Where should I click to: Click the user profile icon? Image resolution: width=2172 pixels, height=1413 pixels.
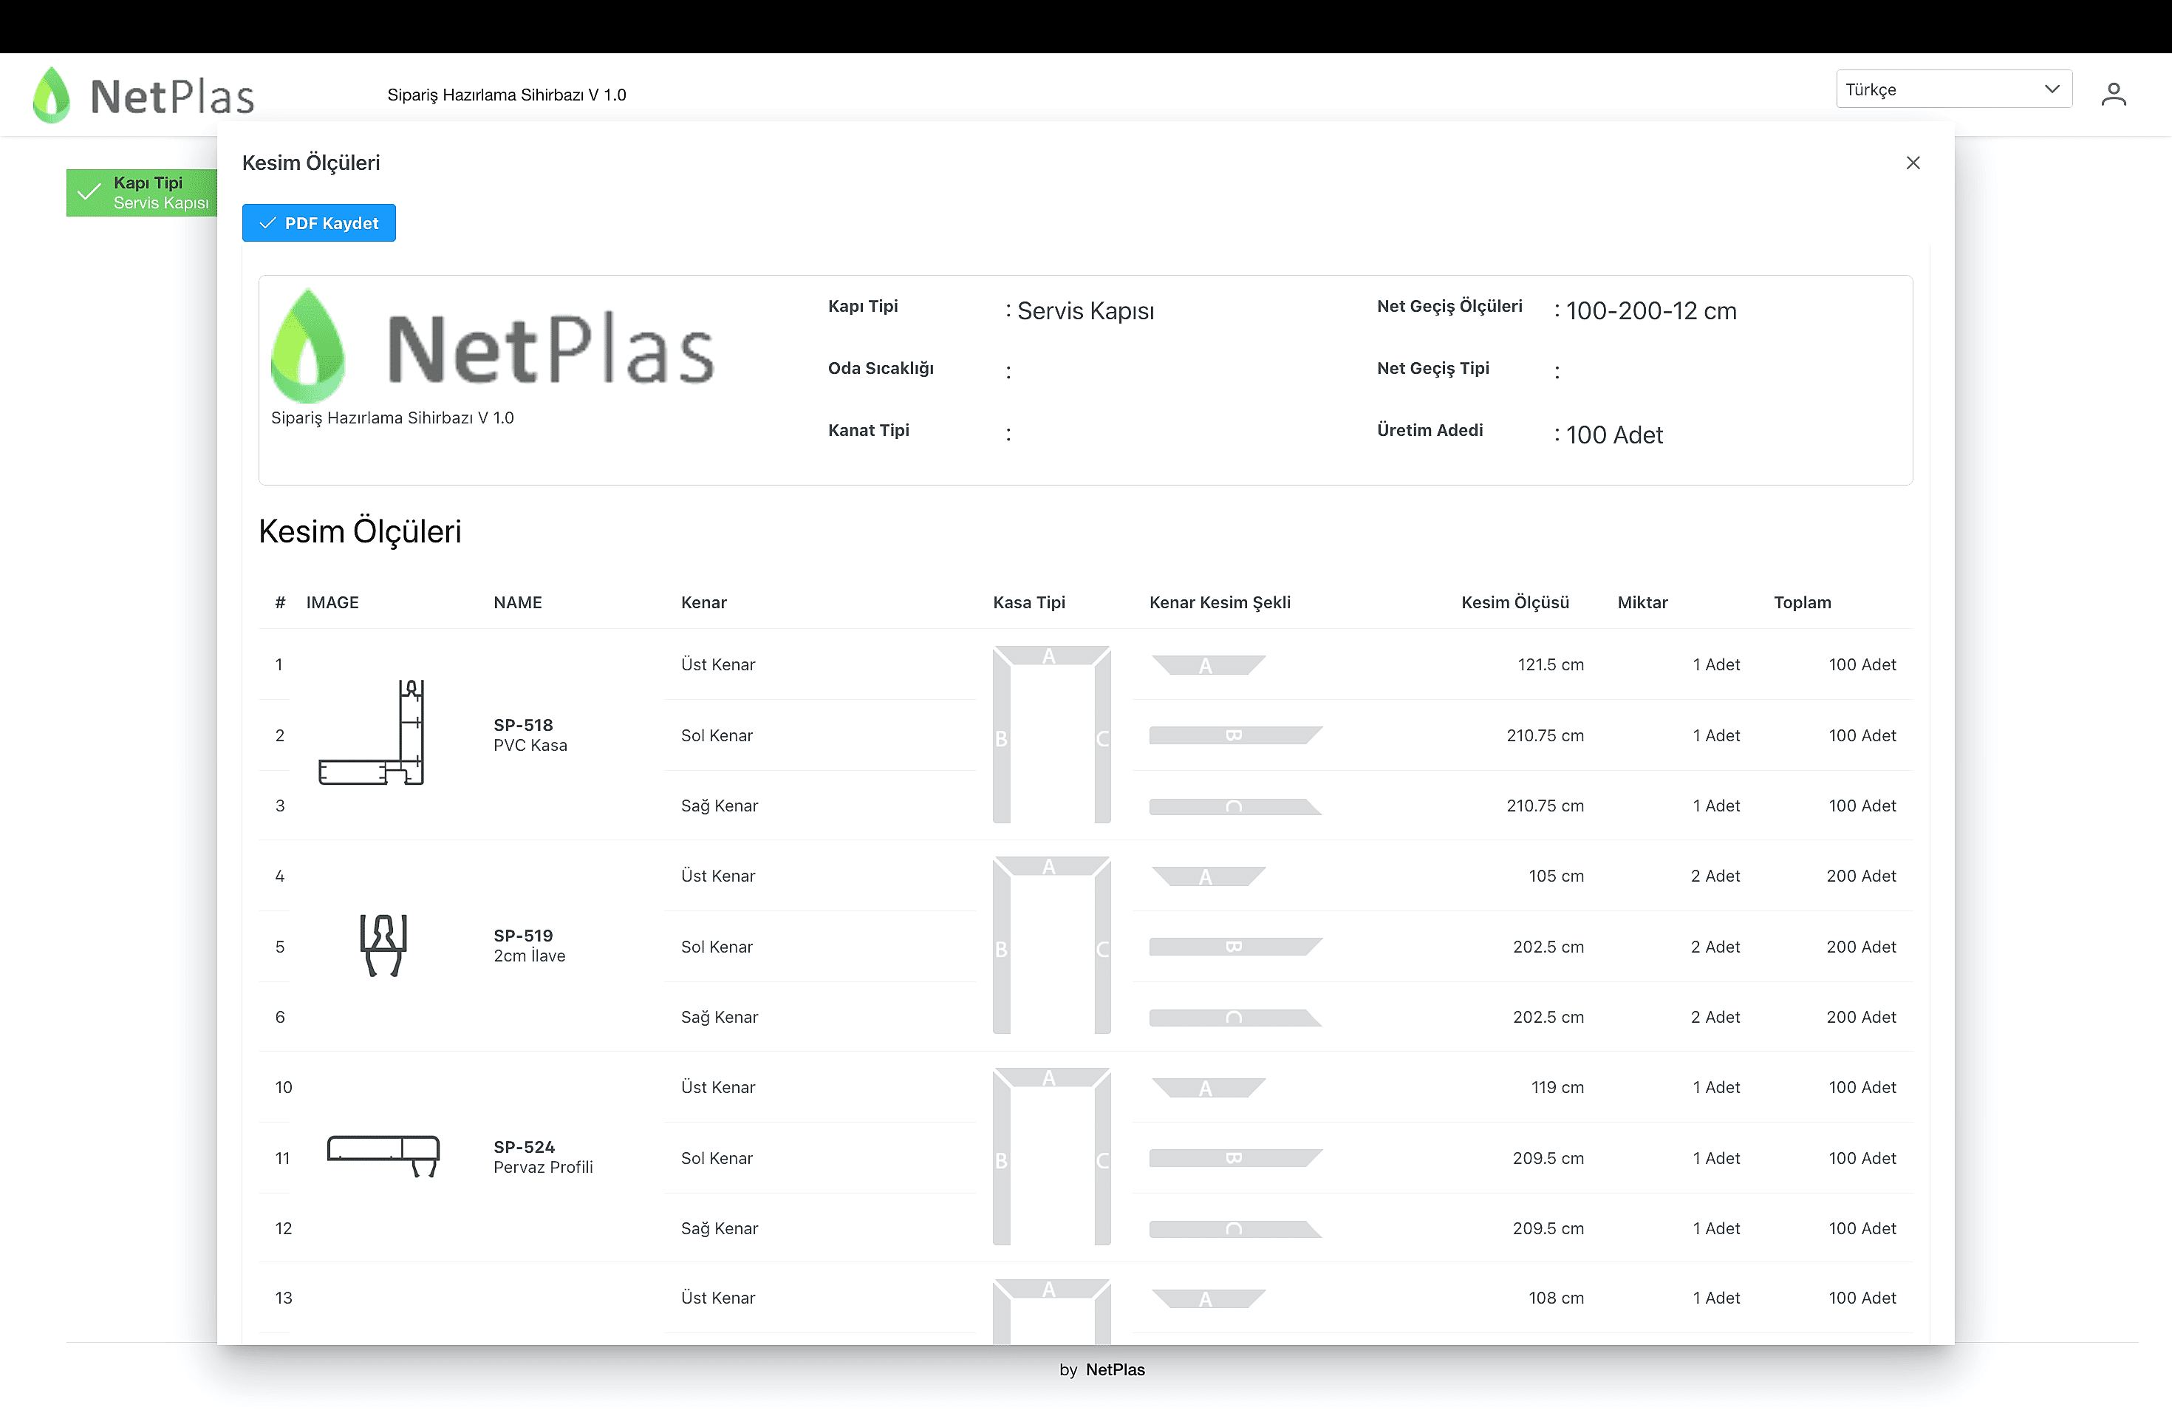coord(2113,94)
